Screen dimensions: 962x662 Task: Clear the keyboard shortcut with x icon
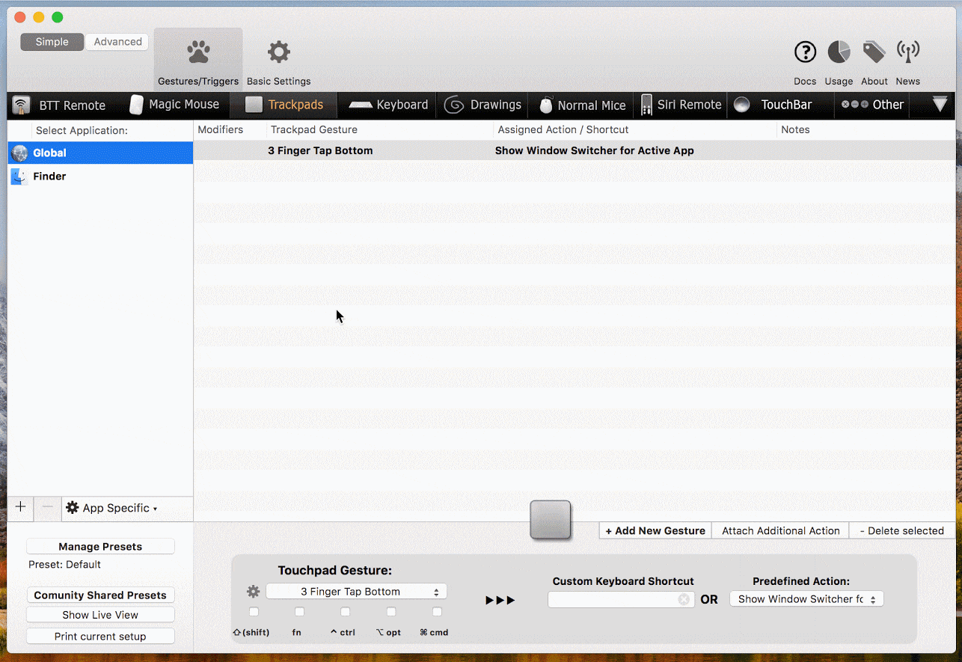(x=684, y=599)
